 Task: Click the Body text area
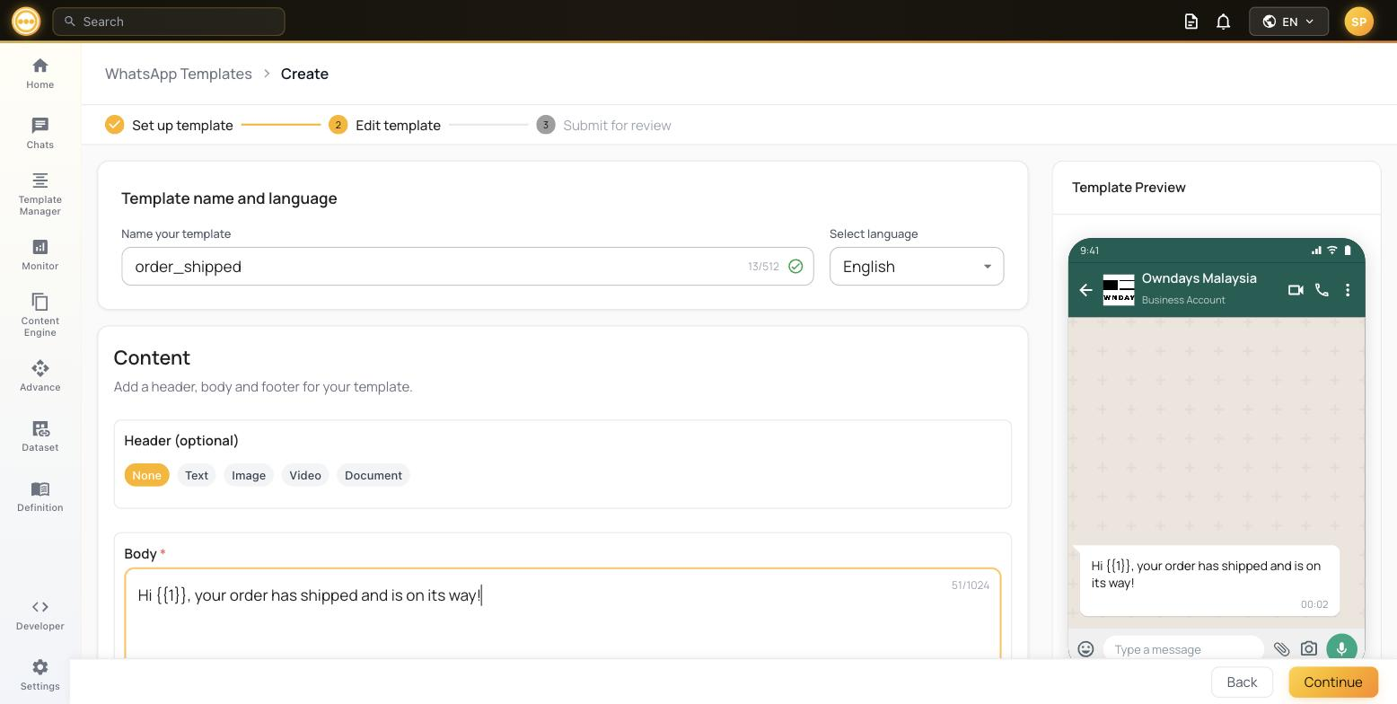coord(563,614)
